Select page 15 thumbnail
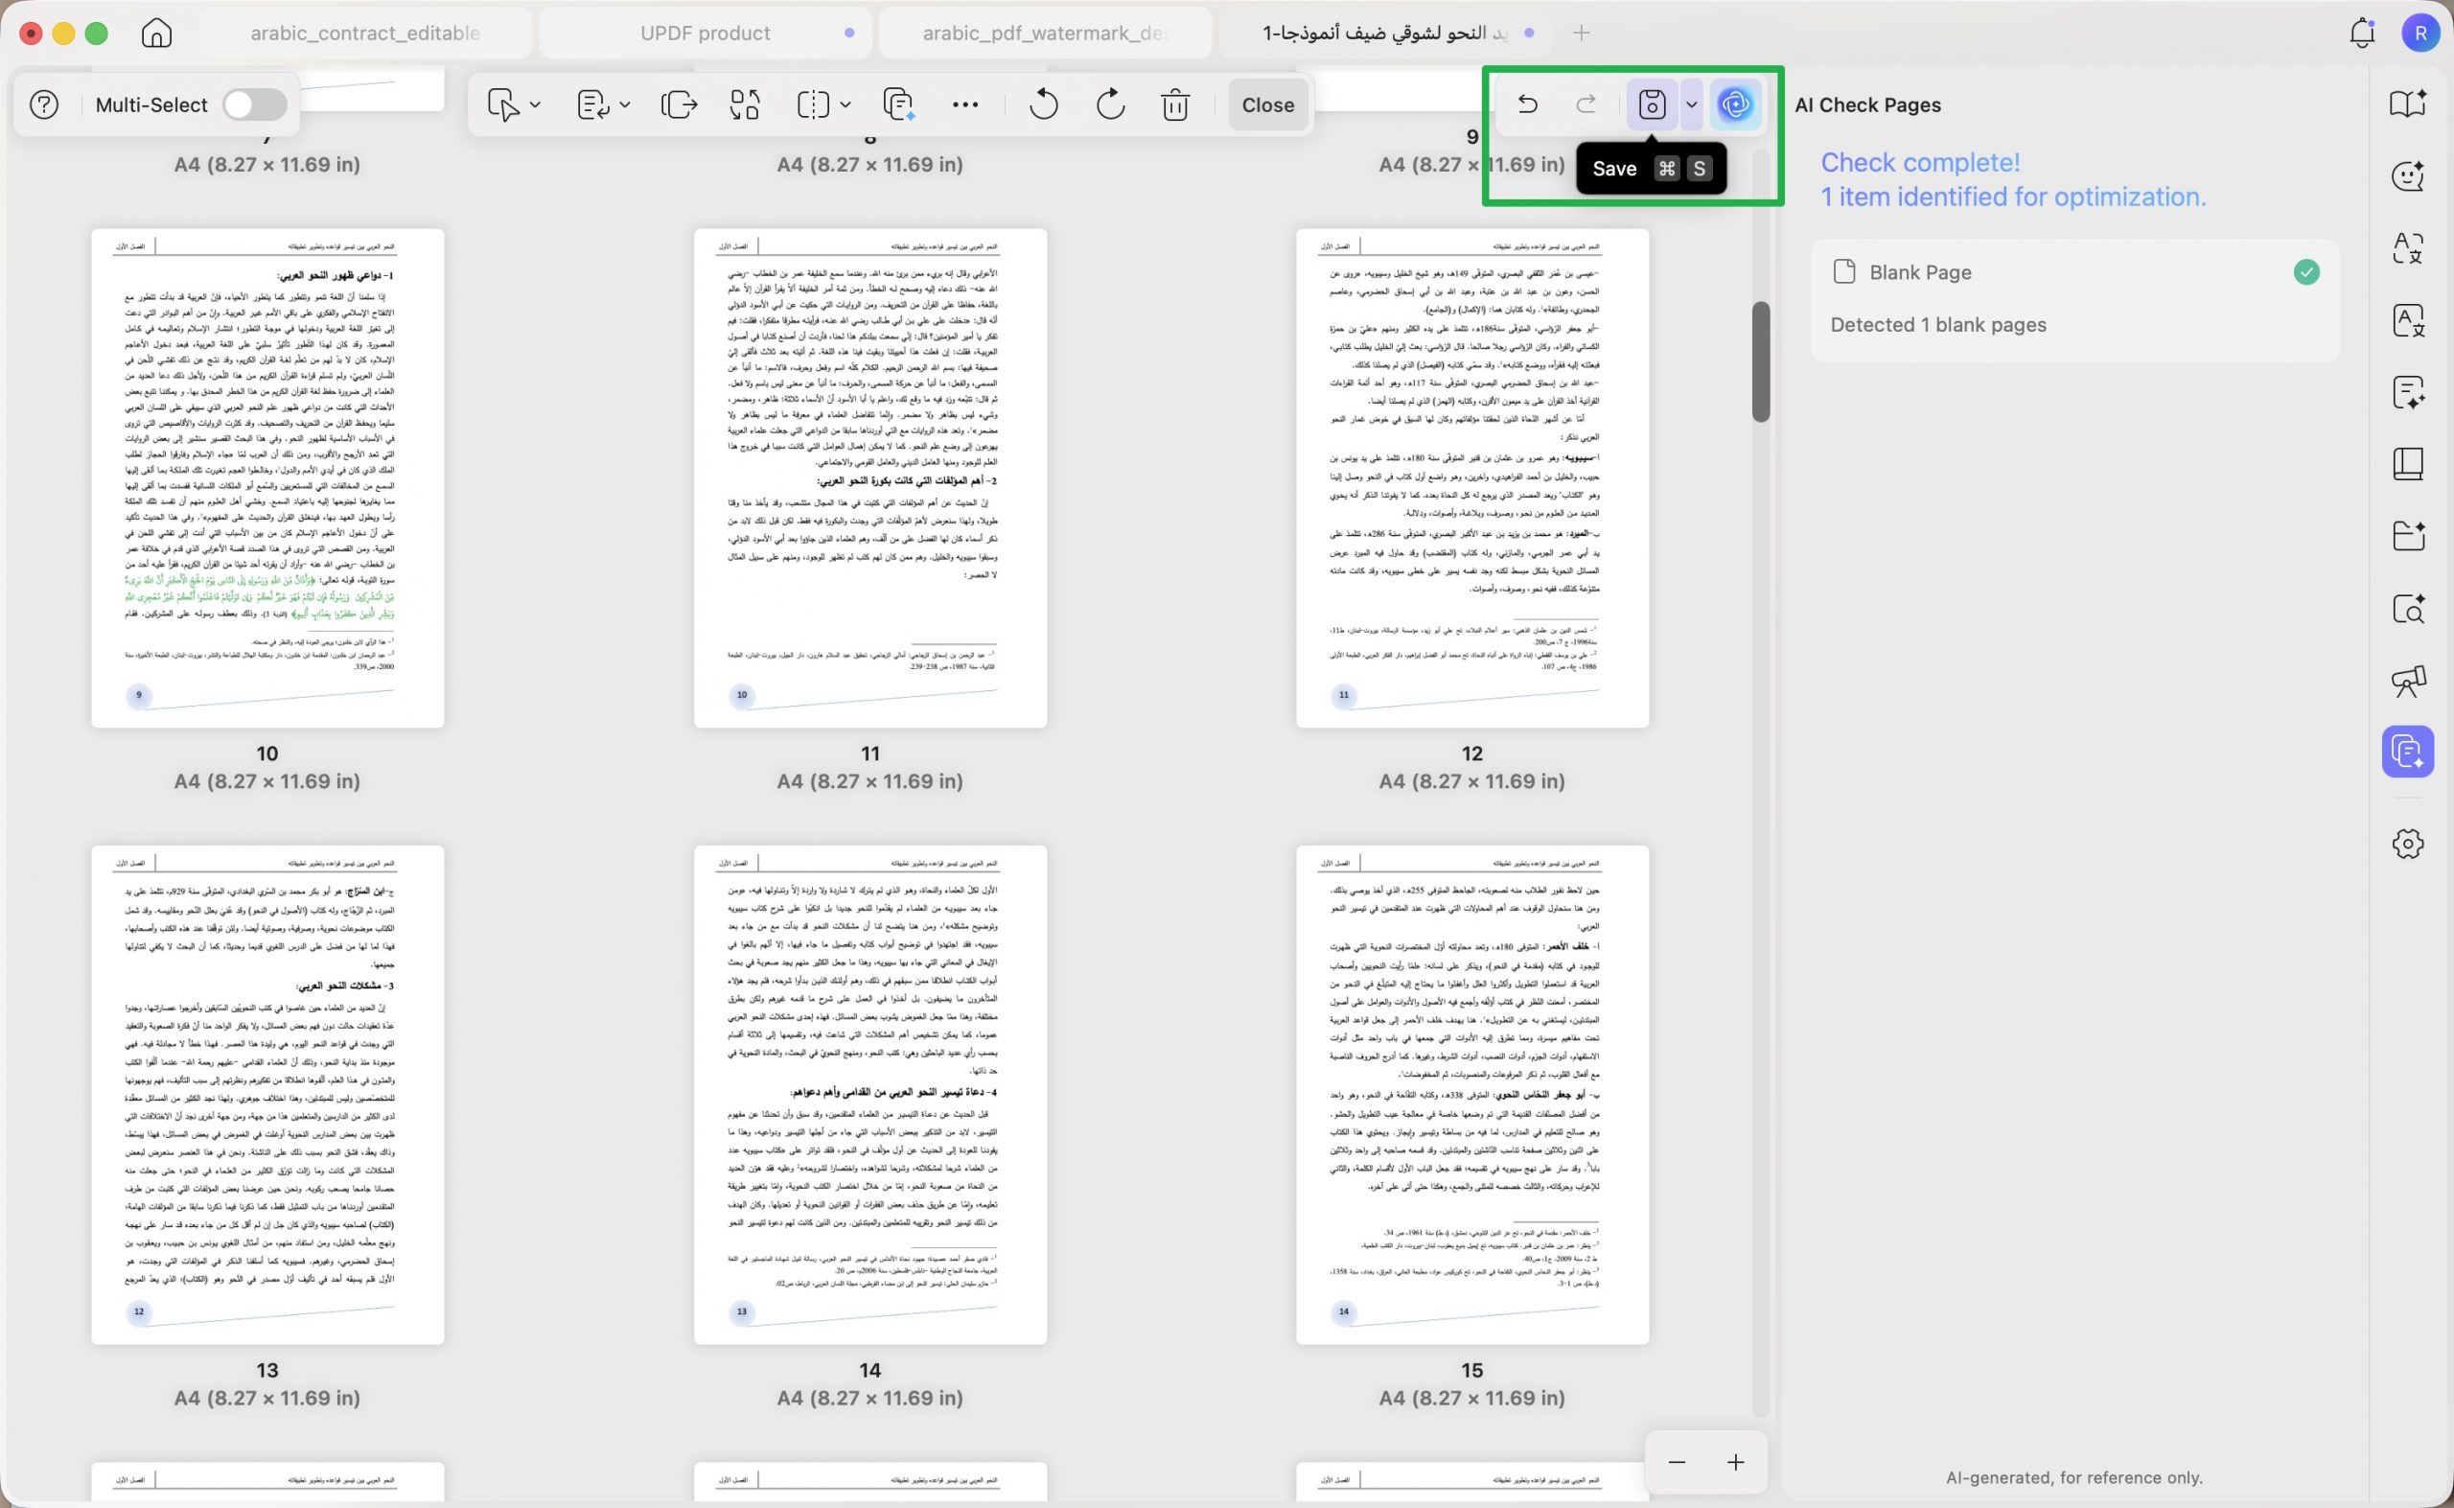 click(1471, 1095)
